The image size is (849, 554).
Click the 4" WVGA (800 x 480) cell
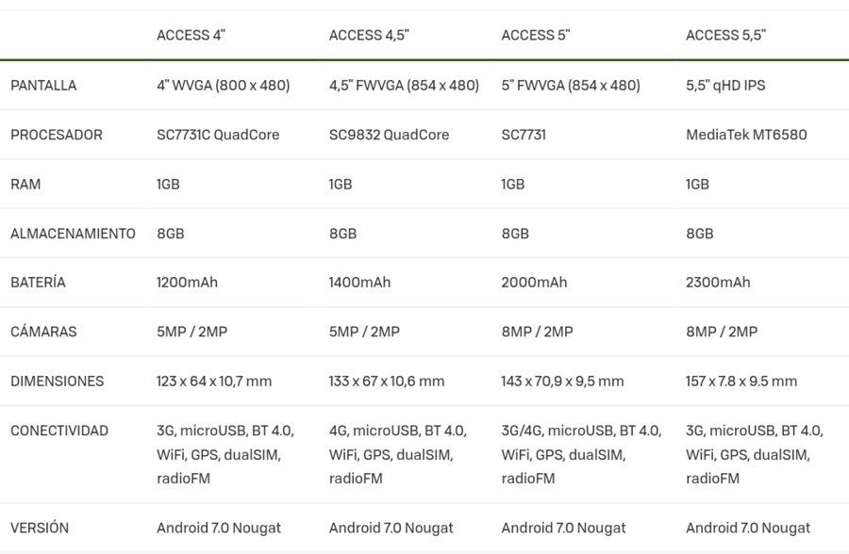223,86
